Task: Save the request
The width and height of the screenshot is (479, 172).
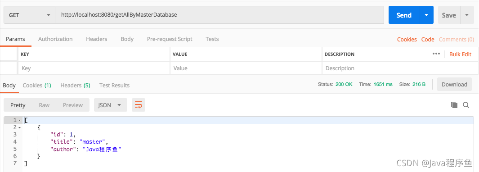Action: (x=449, y=15)
